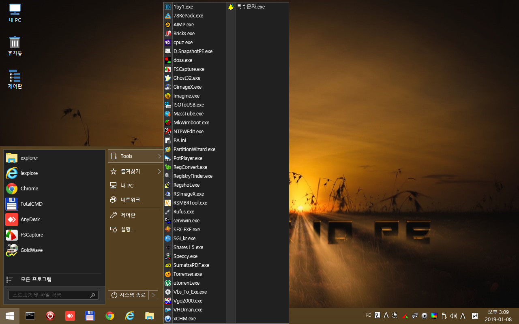Screen dimensions: 519x324
Task: Open RegistryFinder.exe
Action: [x=195, y=176]
